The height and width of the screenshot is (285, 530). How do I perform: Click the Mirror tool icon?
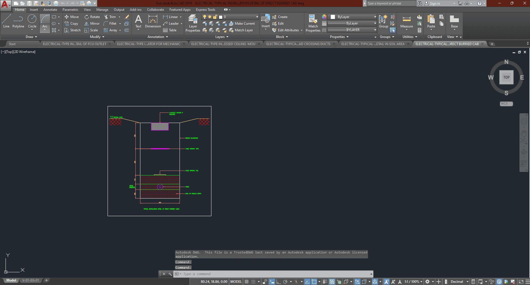pos(87,24)
